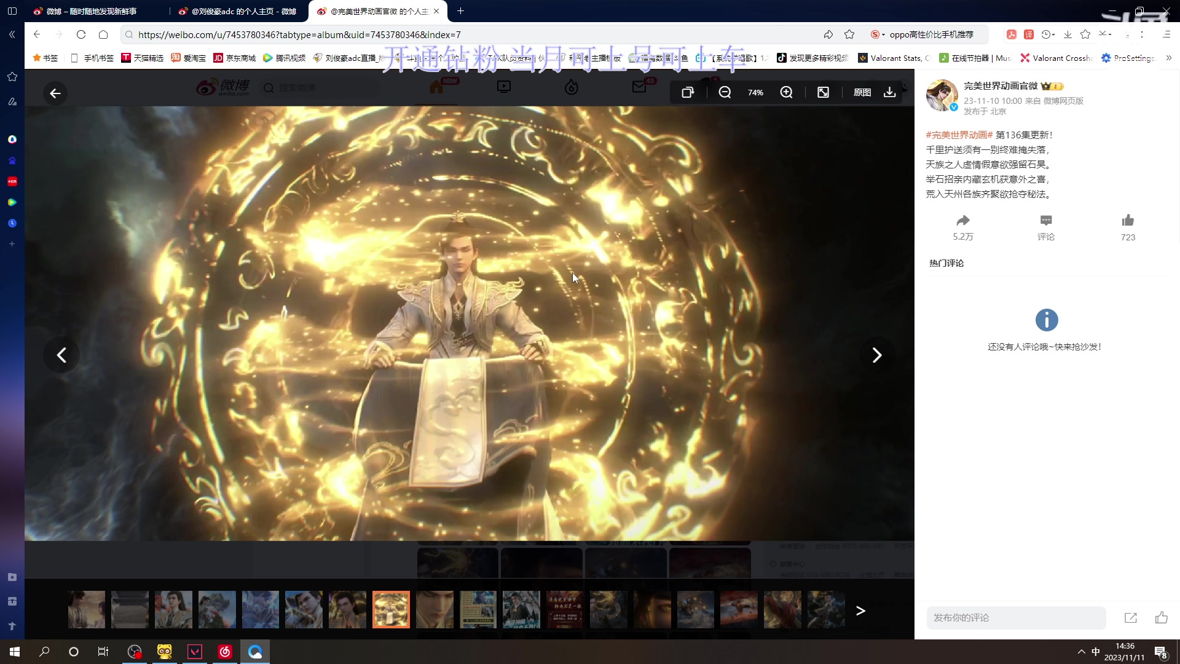Zoom in the image viewer
Image resolution: width=1180 pixels, height=664 pixels.
[786, 92]
